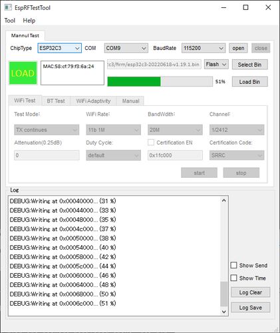Click log line Writing at 0x00044000 (33 %)
The image size is (280, 333).
(63, 210)
